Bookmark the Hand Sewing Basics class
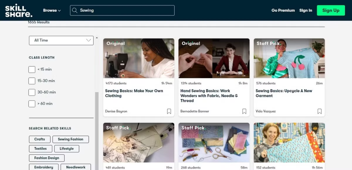This screenshot has height=170, width=352. point(244,111)
